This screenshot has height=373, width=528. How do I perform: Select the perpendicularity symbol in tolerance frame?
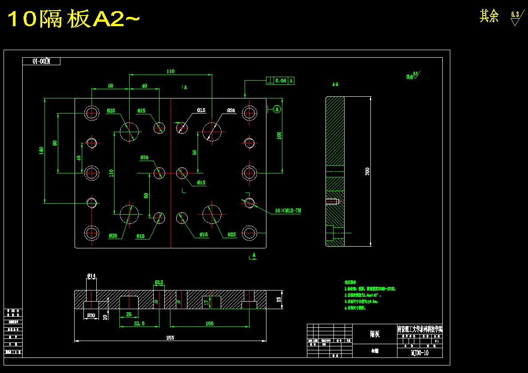click(270, 81)
